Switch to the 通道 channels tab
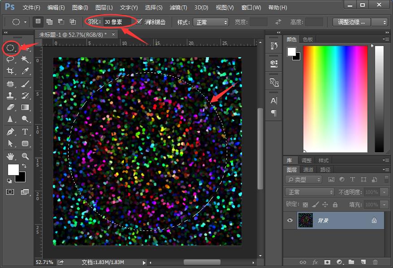 click(x=308, y=170)
